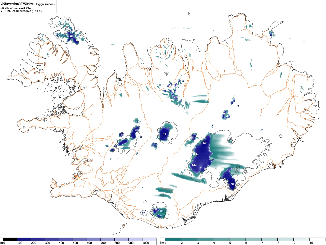Viewport: 326px width, 245px height.
Task: Pick the 5–6 km teal legend swatch
Action: 237,239
